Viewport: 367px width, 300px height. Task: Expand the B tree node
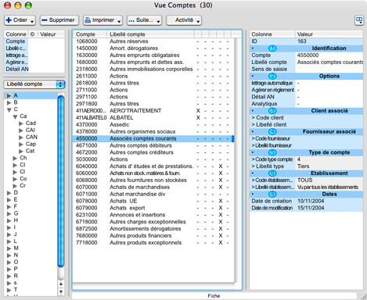coord(9,102)
